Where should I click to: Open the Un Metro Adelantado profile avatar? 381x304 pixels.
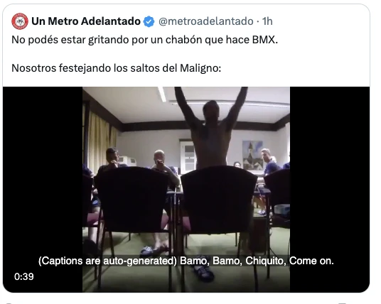pyautogui.click(x=20, y=21)
